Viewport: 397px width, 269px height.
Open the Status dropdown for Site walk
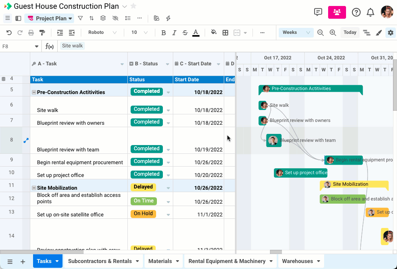(x=168, y=109)
